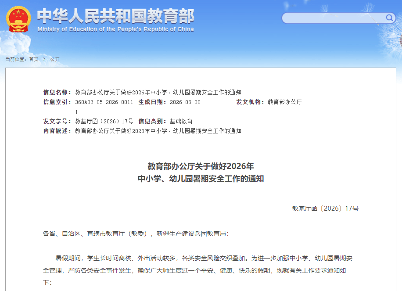Click the heading line 教育部办公厅关于做好2026年
402x291 pixels.
[201, 166]
